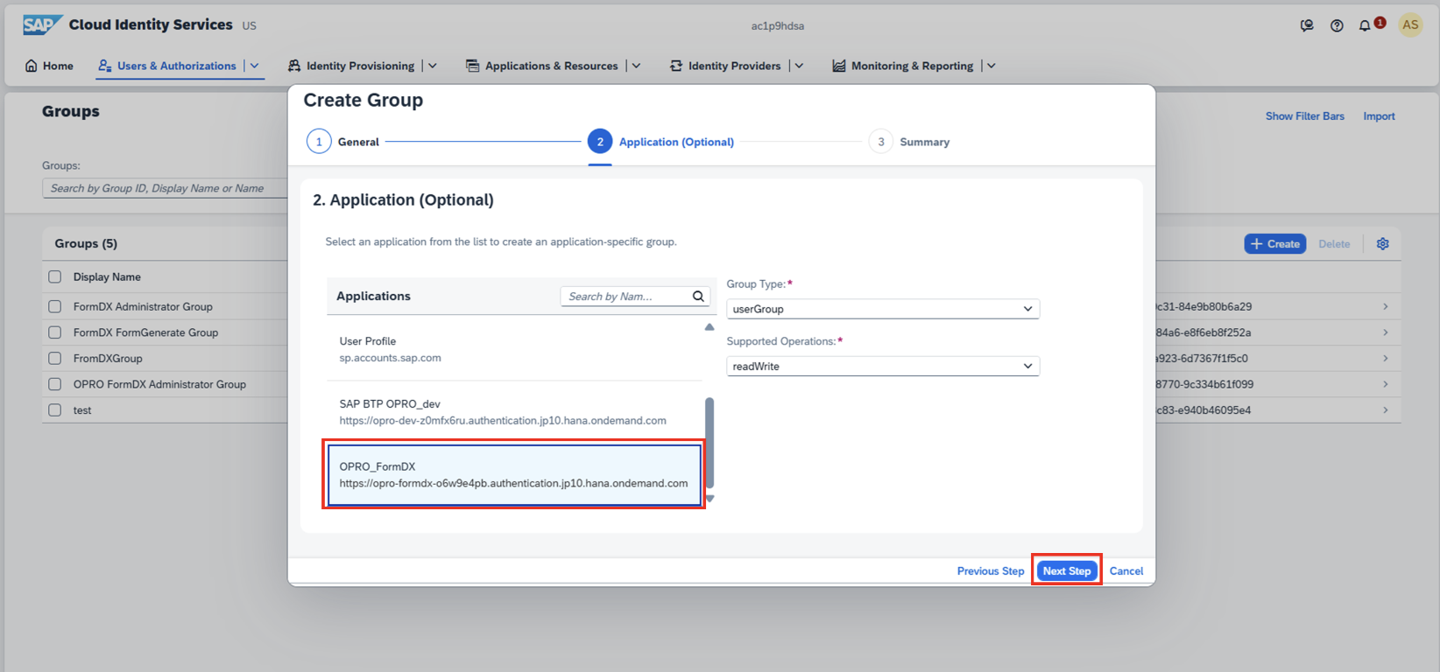Open the notifications bell icon
The image size is (1440, 672).
coord(1364,25)
